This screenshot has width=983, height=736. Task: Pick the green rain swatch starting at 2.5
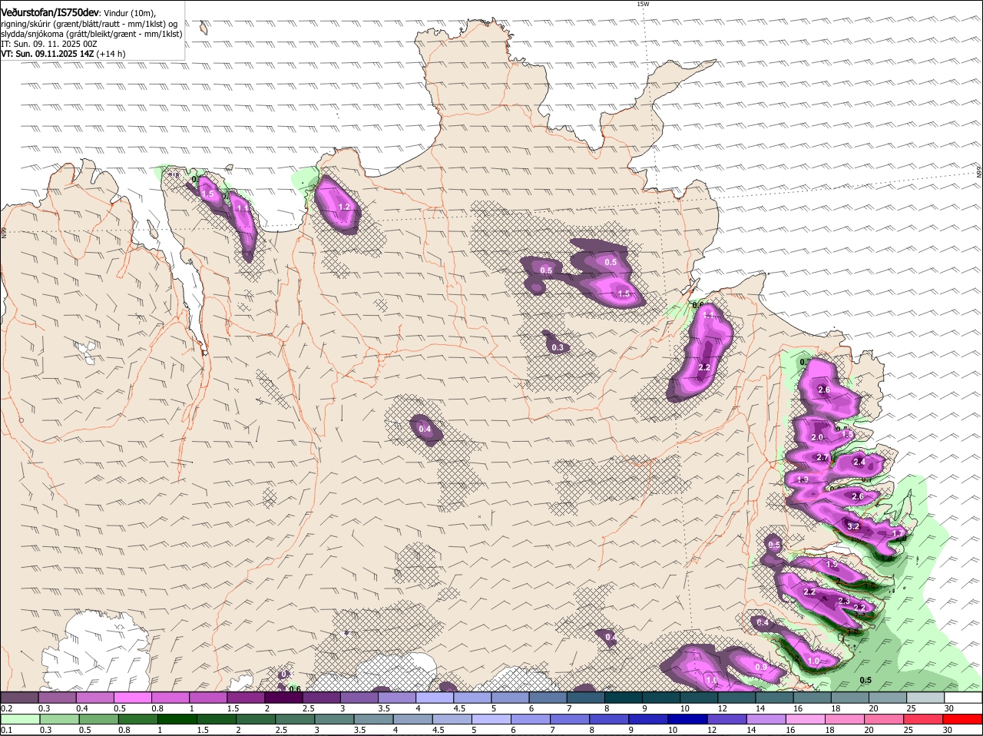click(296, 719)
